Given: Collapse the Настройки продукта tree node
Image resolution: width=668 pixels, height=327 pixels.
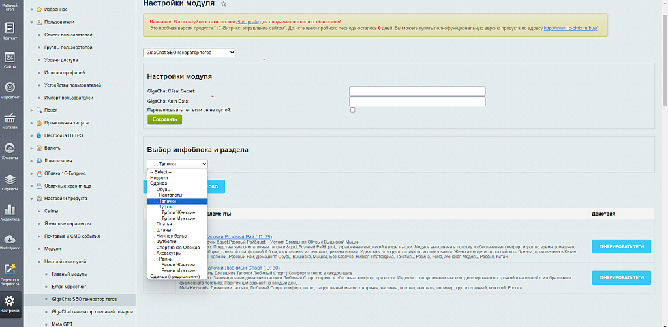Looking at the screenshot, I should click(x=31, y=198).
